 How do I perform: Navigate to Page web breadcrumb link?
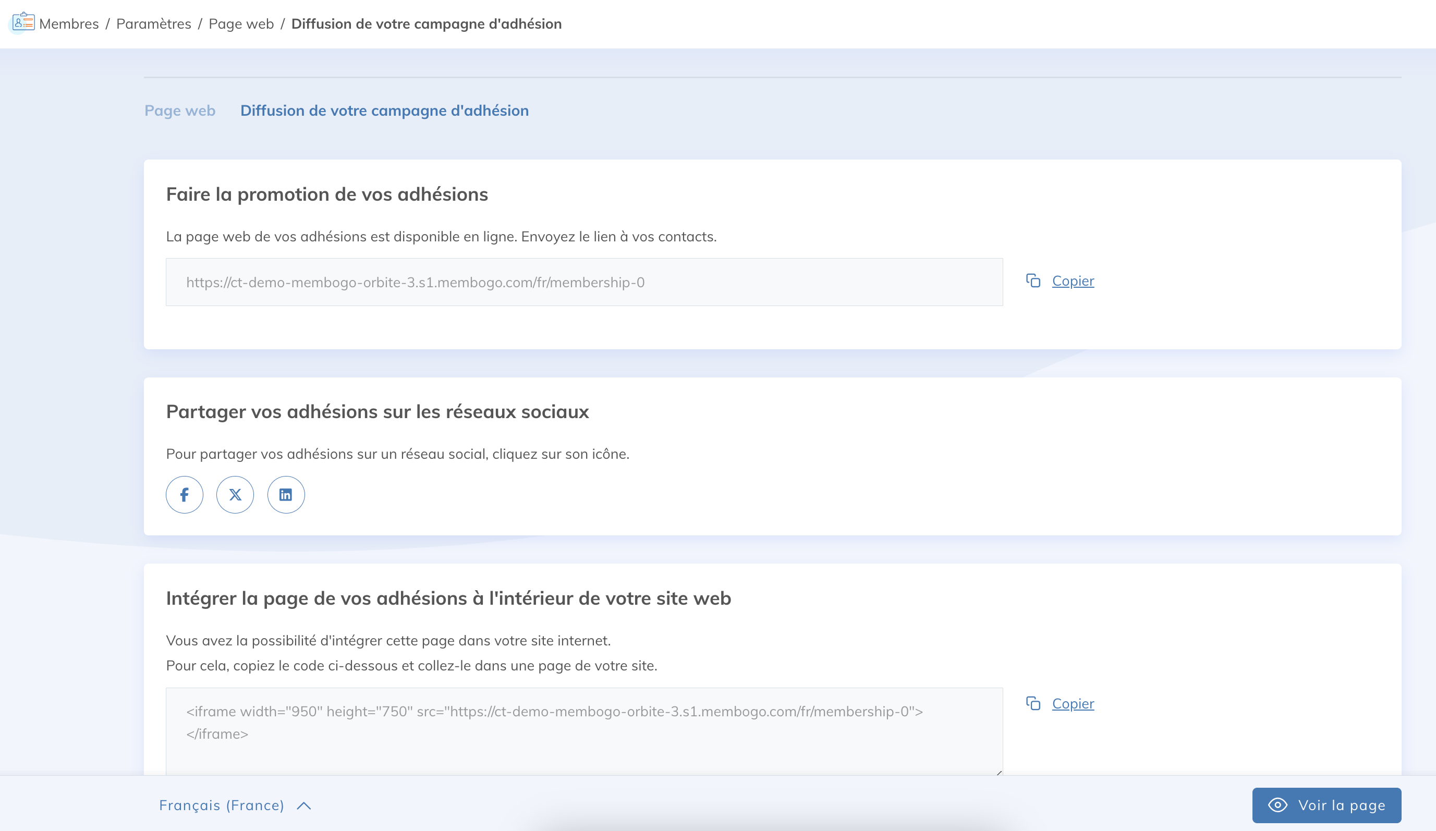coord(241,24)
